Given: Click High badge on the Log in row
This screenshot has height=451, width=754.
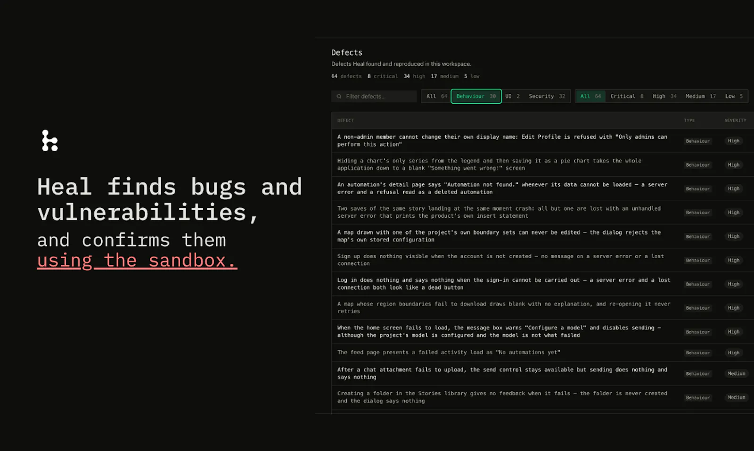Looking at the screenshot, I should point(734,284).
